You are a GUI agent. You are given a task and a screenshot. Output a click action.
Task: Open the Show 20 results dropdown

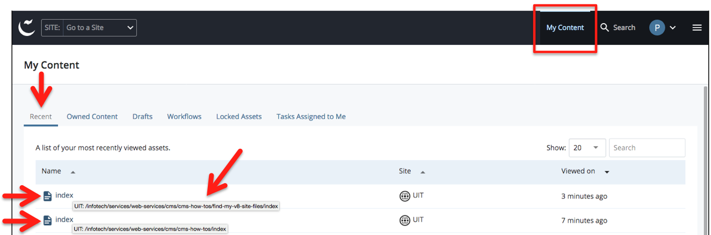[587, 148]
